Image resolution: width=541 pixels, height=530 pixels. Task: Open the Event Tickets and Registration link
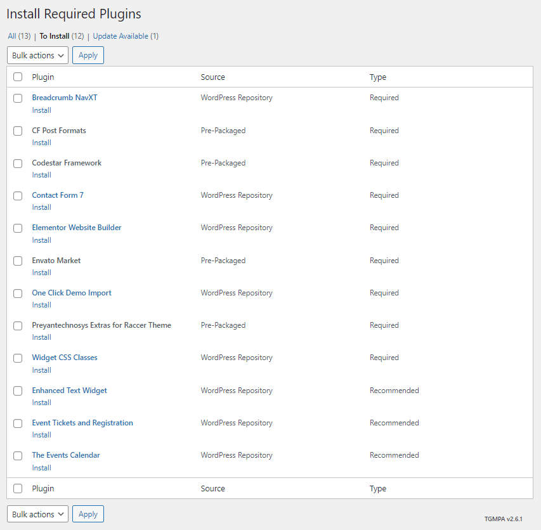coord(82,423)
